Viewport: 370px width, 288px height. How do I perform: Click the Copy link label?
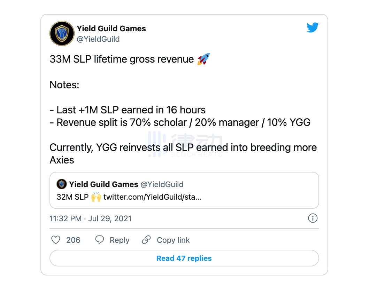point(173,240)
